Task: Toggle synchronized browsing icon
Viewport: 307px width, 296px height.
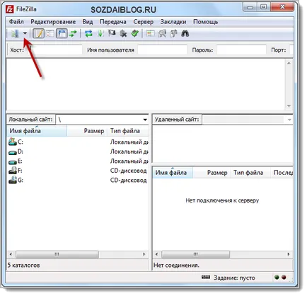Action: [x=173, y=33]
